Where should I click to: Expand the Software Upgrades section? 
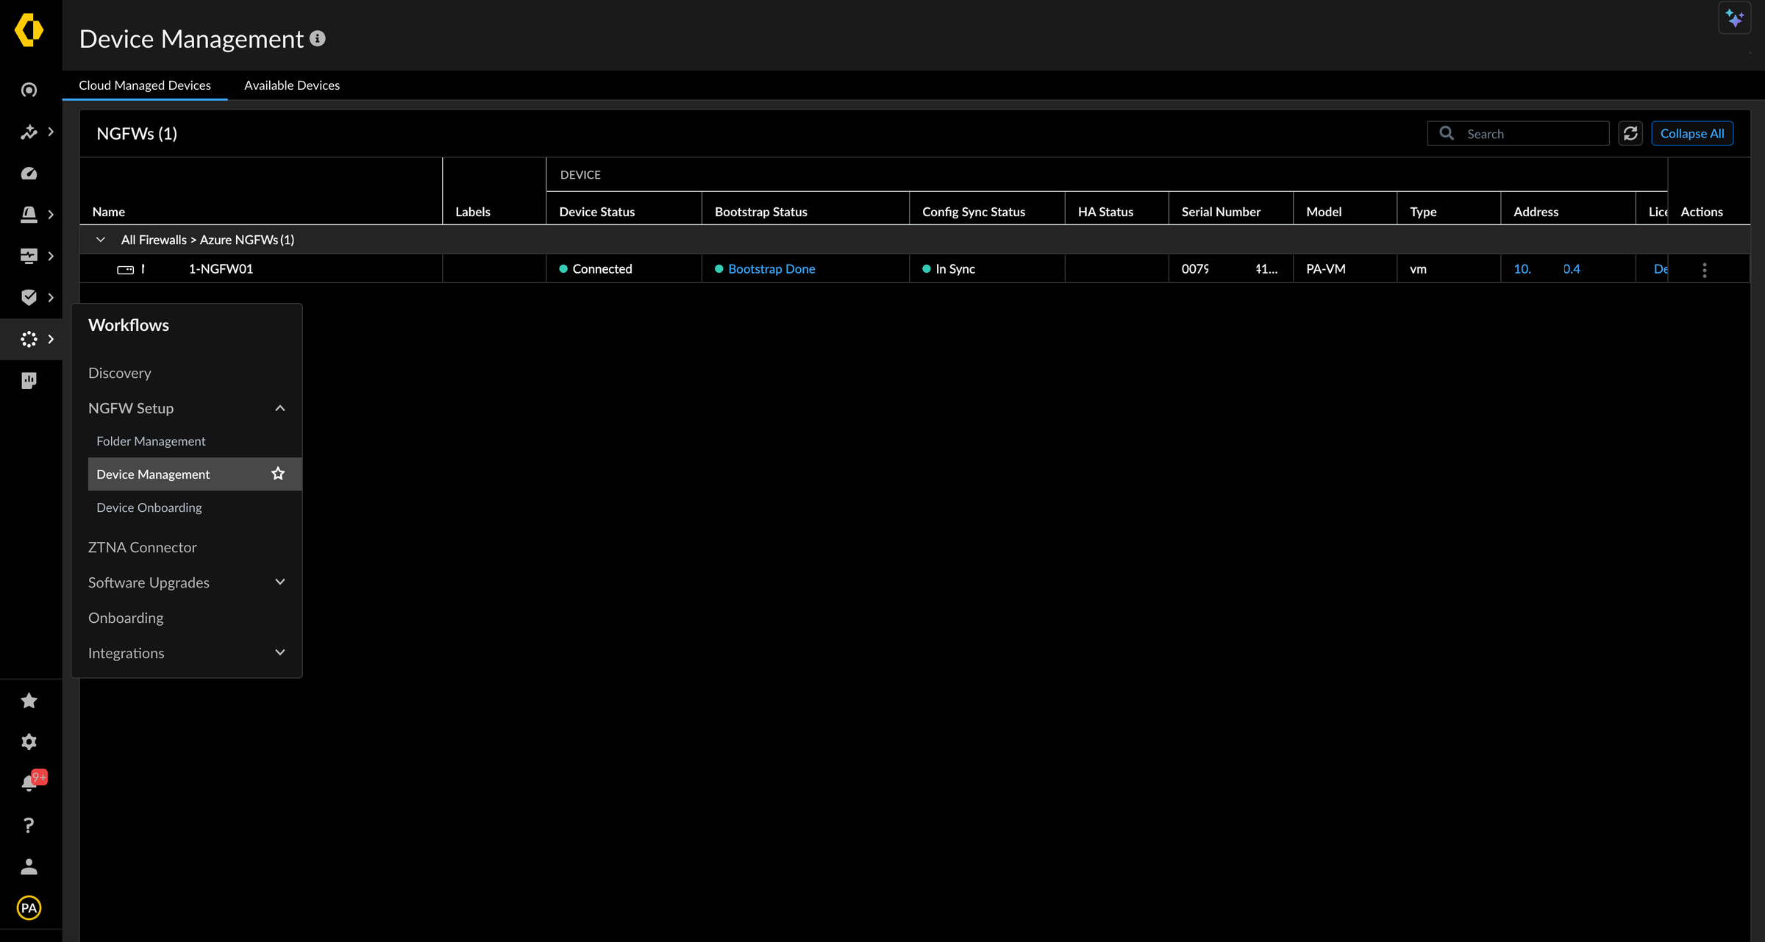point(279,582)
